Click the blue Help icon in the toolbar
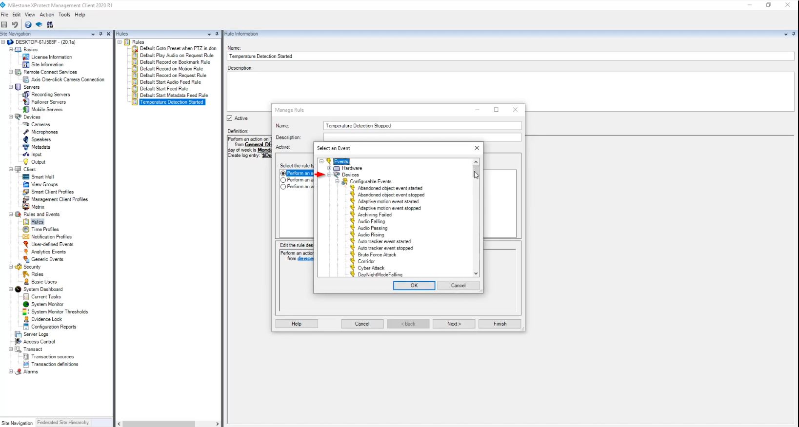 pyautogui.click(x=28, y=25)
